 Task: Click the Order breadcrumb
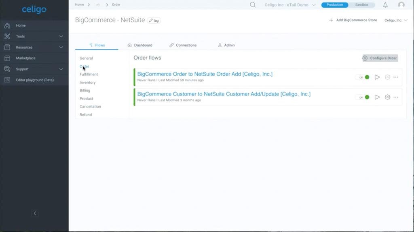(x=116, y=5)
